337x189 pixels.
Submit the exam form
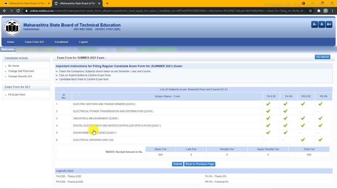(177, 164)
